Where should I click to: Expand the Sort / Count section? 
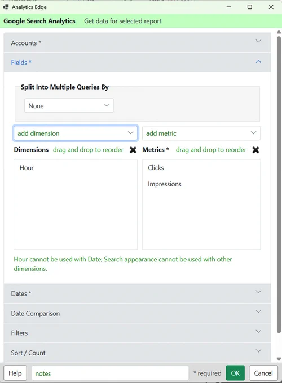click(137, 353)
